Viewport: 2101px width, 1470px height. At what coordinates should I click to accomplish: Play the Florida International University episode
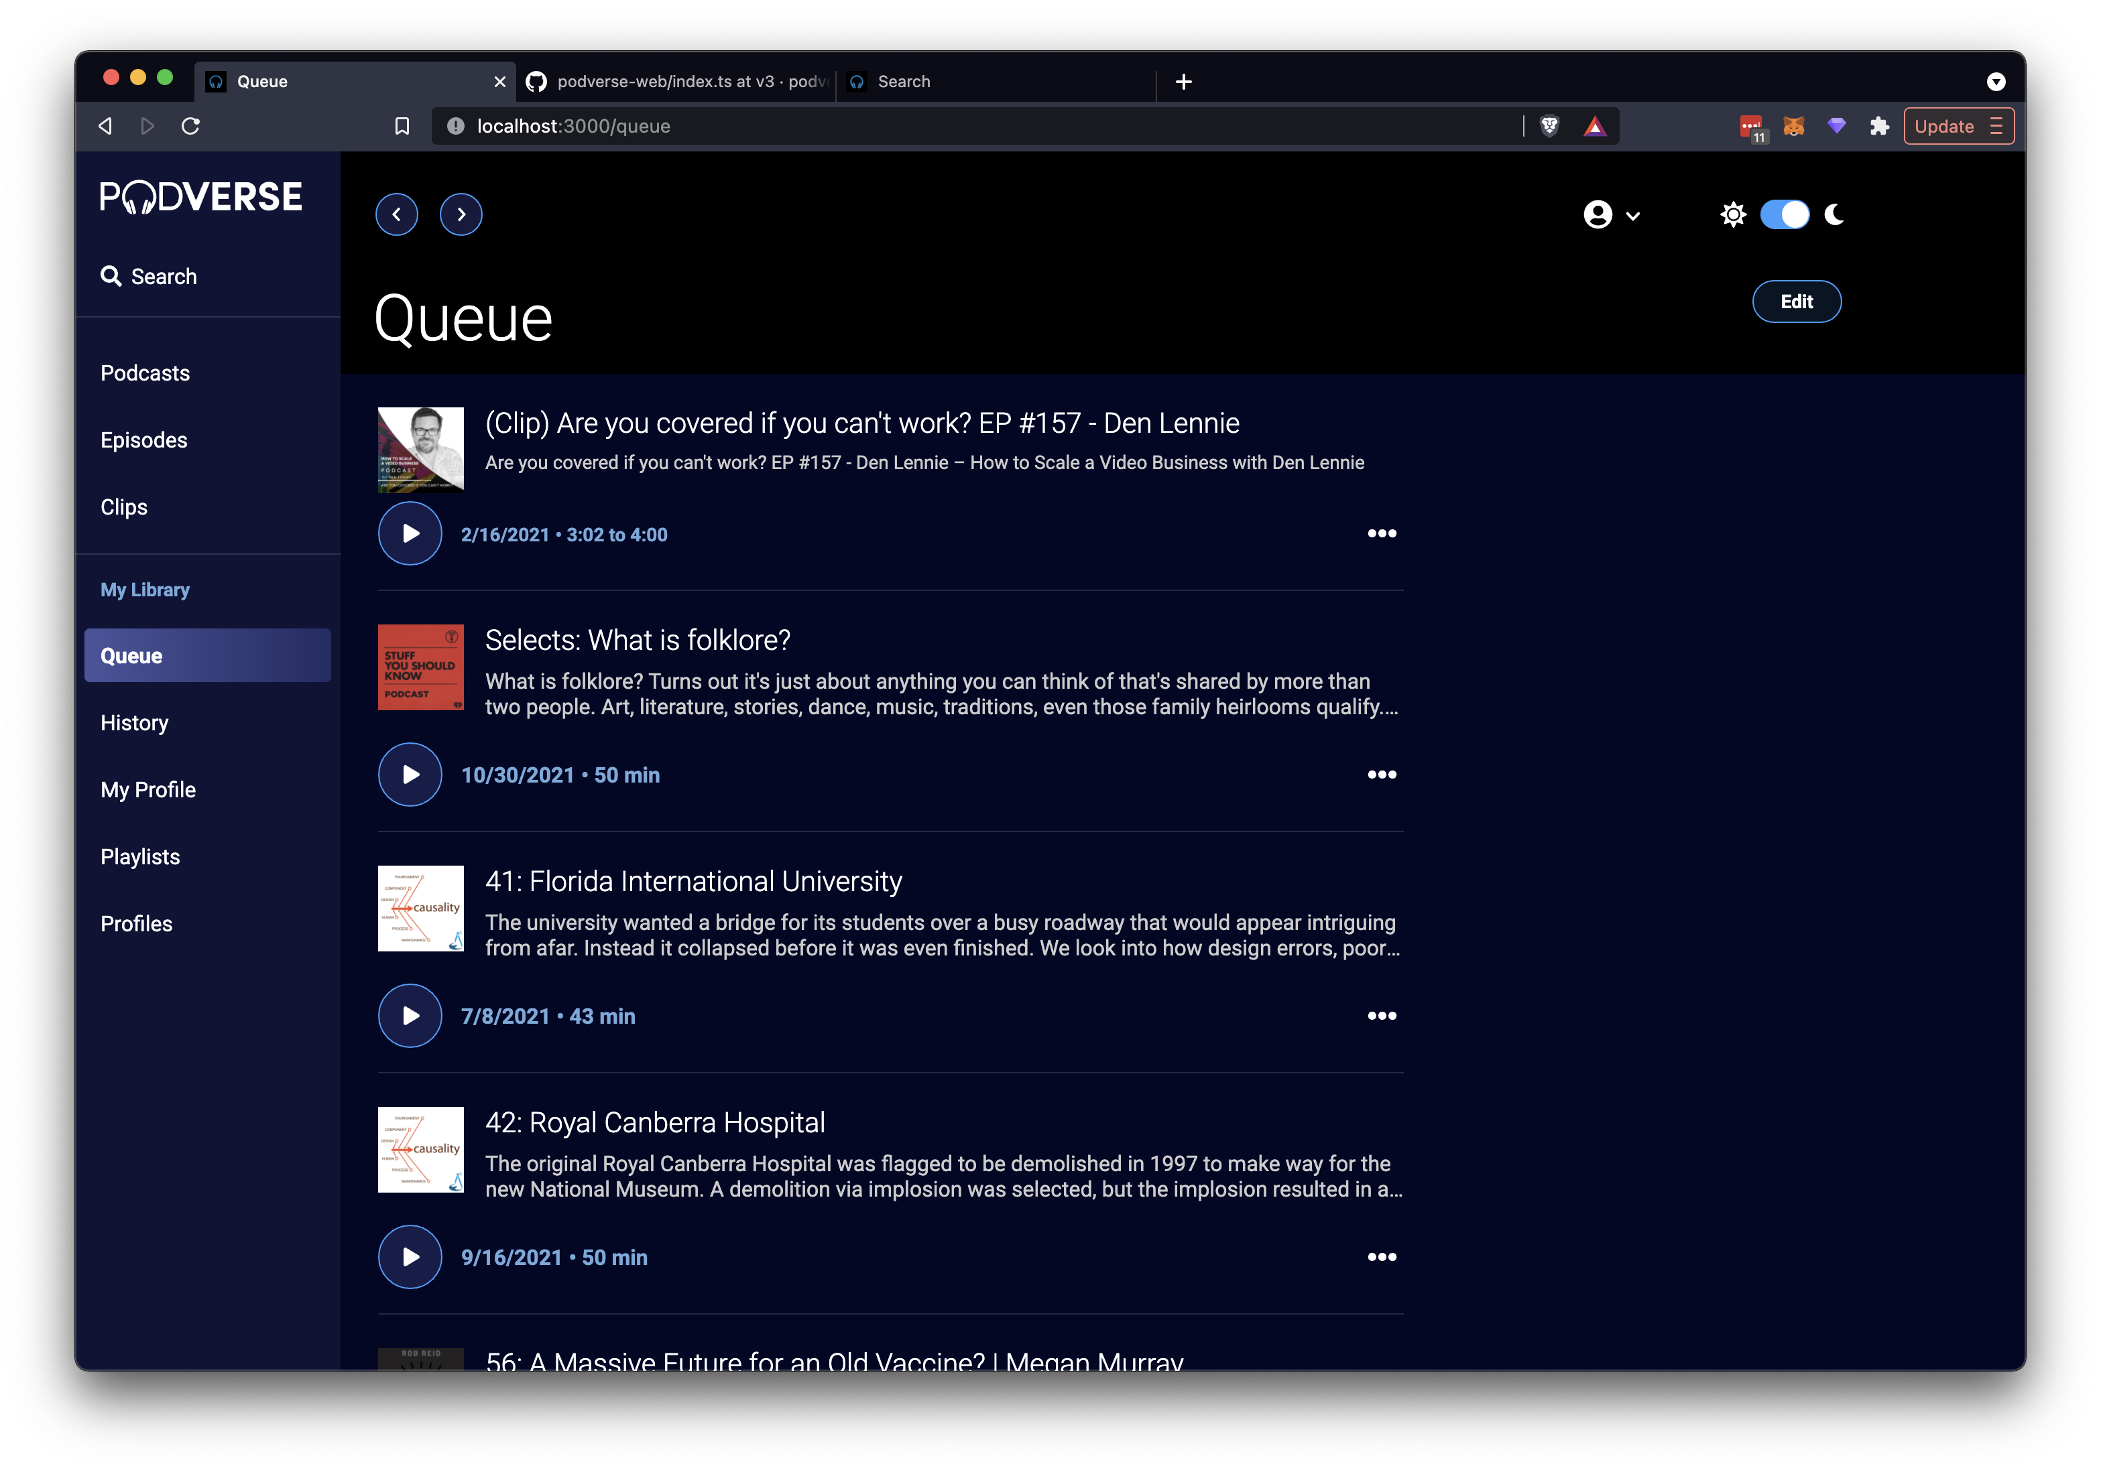[x=409, y=1015]
